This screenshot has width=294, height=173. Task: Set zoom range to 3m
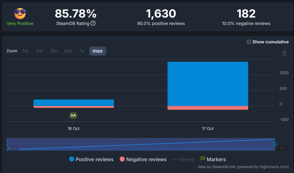54,51
